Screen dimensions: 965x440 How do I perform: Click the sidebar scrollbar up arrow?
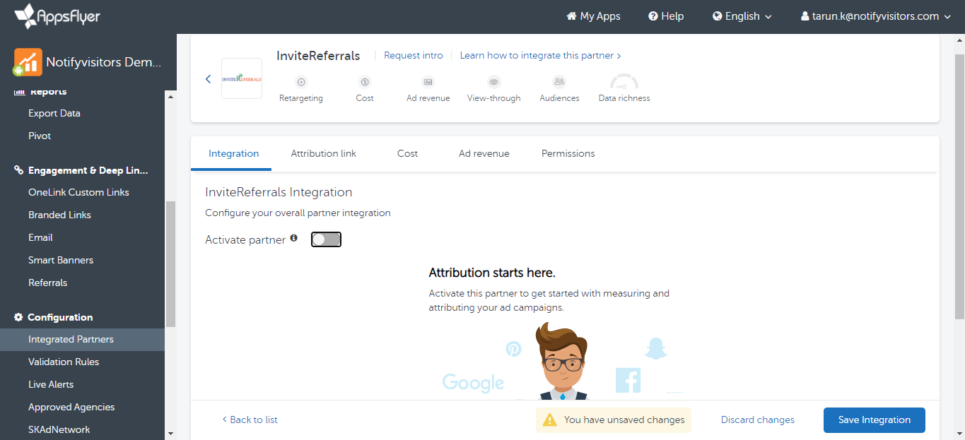pos(170,96)
